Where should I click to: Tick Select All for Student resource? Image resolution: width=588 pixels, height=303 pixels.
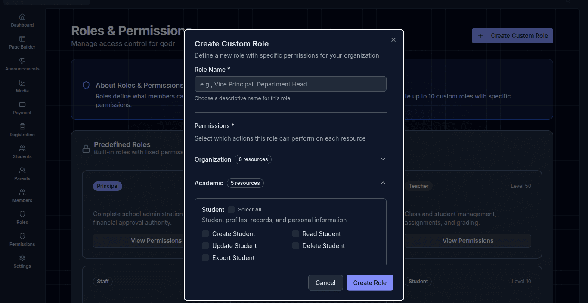click(231, 210)
